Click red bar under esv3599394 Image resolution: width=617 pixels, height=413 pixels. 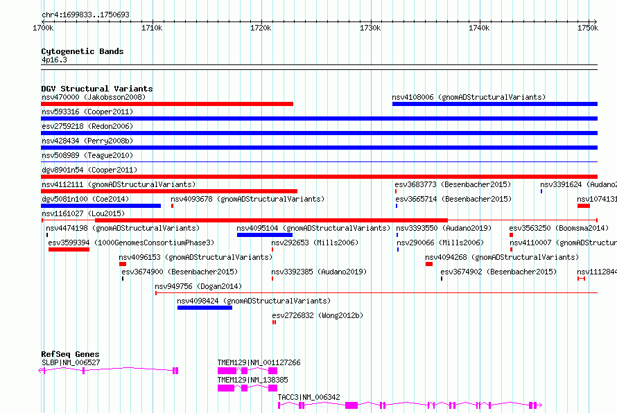click(69, 249)
